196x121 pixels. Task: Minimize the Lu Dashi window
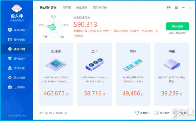coord(183,8)
